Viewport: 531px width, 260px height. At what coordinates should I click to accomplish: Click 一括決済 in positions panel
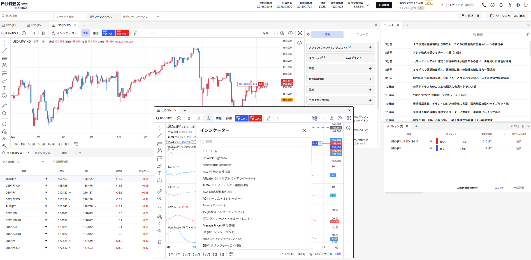tap(519, 188)
